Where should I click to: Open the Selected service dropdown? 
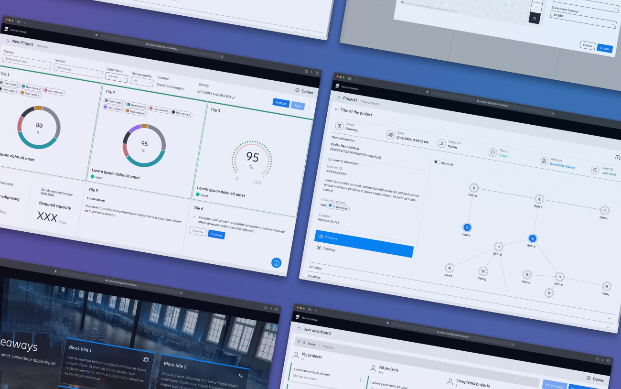pos(26,62)
